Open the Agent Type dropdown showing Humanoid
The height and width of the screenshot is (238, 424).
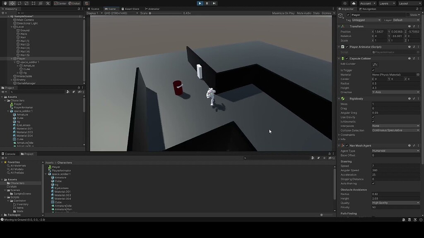pos(395,151)
